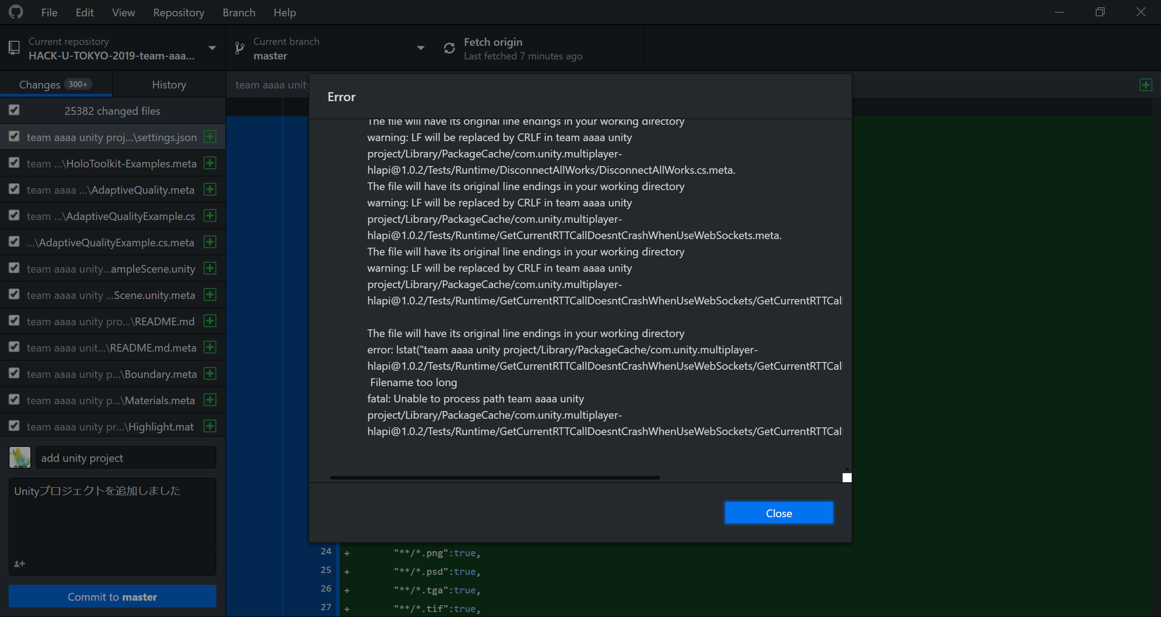This screenshot has width=1161, height=617.
Task: Click green added icon for Highlight.mat
Action: pos(210,426)
